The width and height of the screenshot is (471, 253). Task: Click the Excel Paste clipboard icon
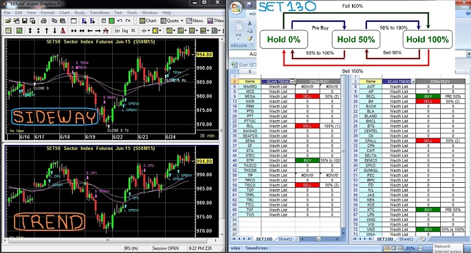point(238,26)
